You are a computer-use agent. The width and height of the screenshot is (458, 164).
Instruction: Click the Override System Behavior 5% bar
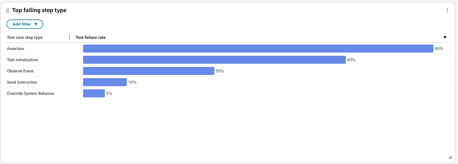pos(94,93)
